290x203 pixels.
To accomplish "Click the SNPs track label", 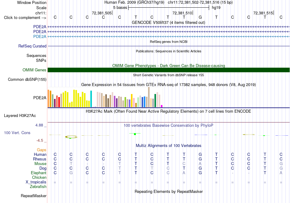I will coord(41,60).
